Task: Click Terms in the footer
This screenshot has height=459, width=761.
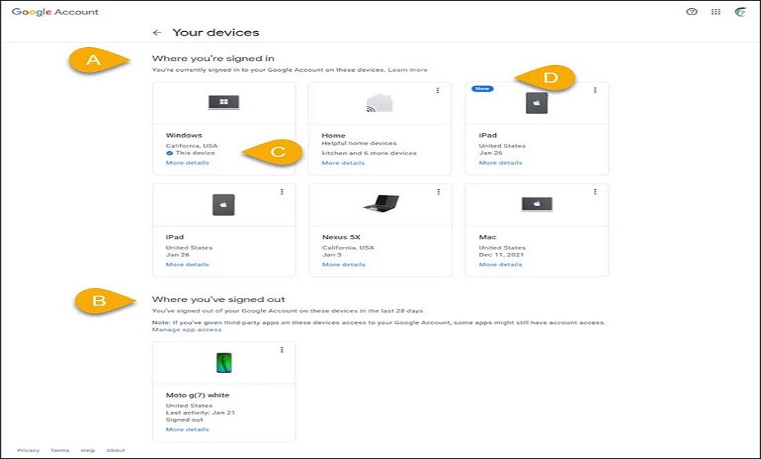Action: (x=60, y=451)
